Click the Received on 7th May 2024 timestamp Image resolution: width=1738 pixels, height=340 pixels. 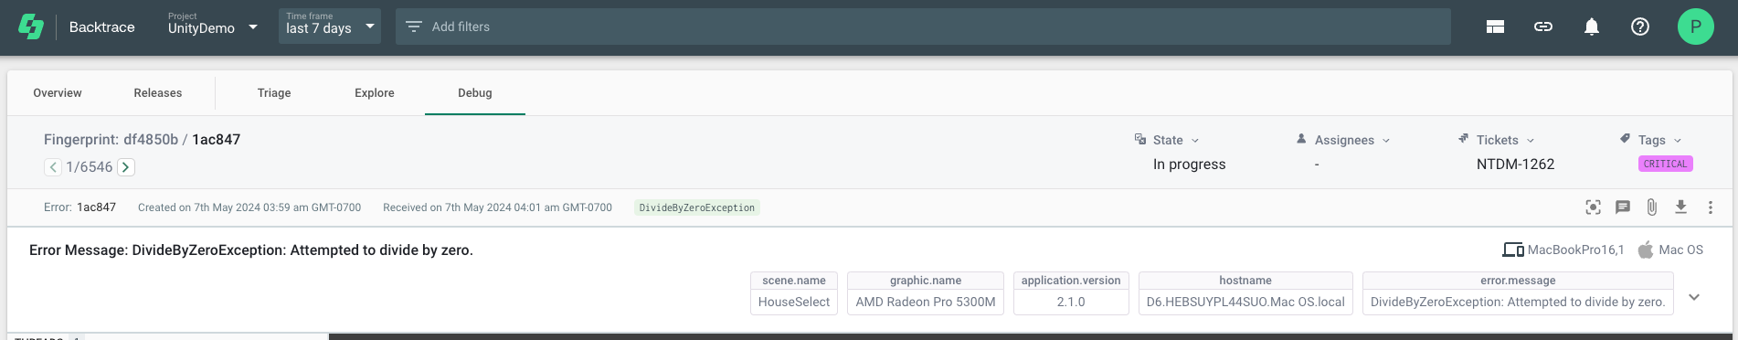point(497,207)
